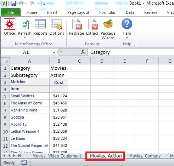The width and height of the screenshot is (174, 166).
Task: Click the Refresh icon in ribbon
Action: (x=25, y=24)
